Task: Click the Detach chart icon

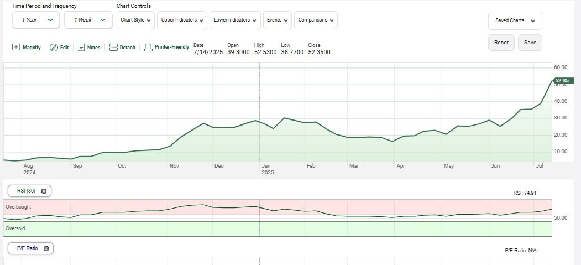Action: pyautogui.click(x=113, y=48)
